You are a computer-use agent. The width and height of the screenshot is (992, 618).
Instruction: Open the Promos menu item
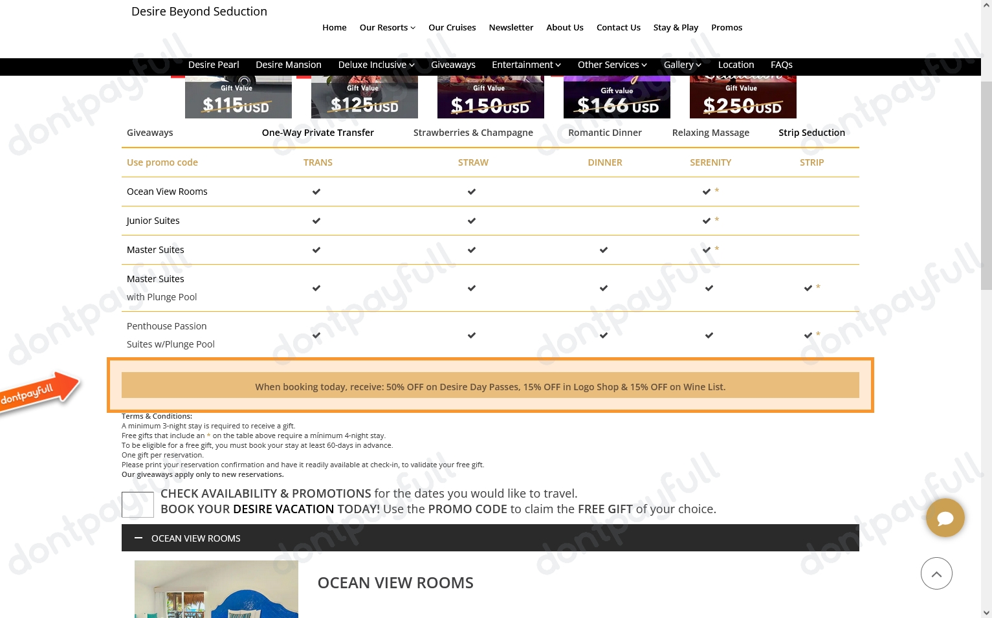pyautogui.click(x=726, y=27)
